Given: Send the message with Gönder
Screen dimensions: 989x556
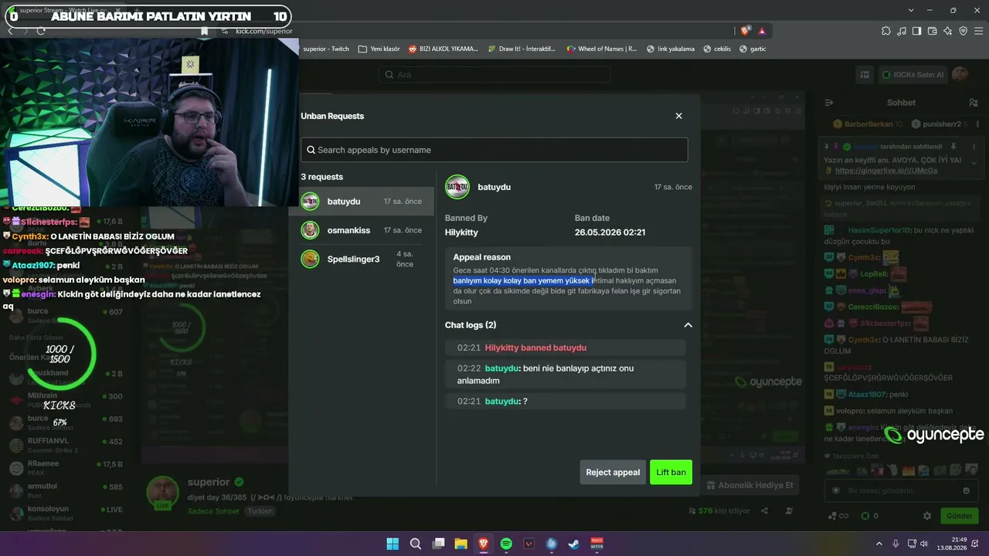Looking at the screenshot, I should 959,516.
